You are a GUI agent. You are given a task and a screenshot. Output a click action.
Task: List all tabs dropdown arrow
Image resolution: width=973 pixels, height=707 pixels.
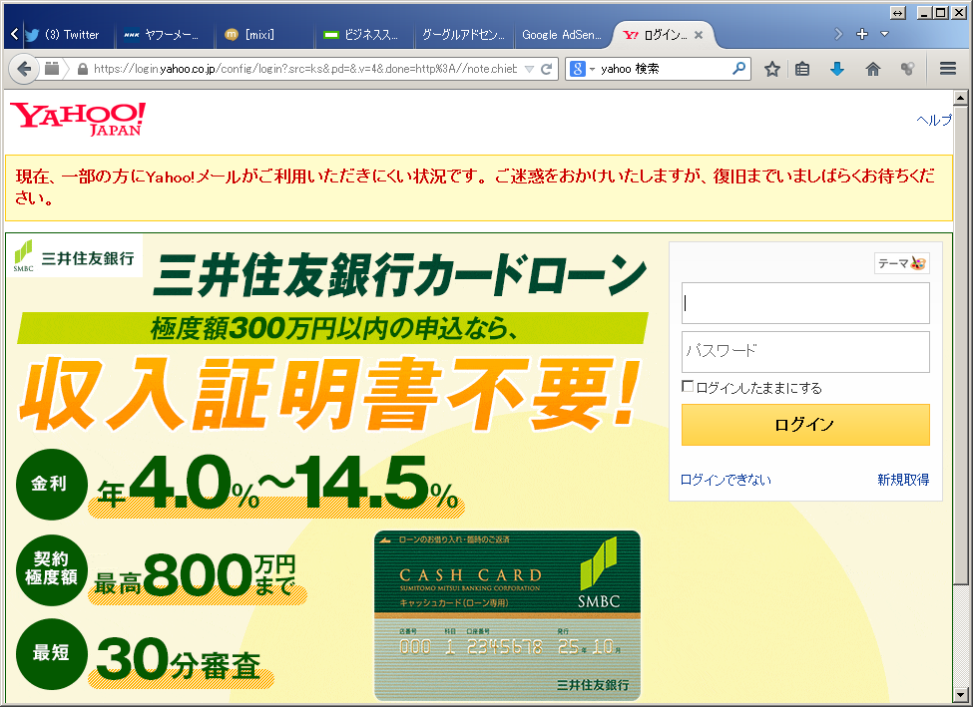coord(885,34)
